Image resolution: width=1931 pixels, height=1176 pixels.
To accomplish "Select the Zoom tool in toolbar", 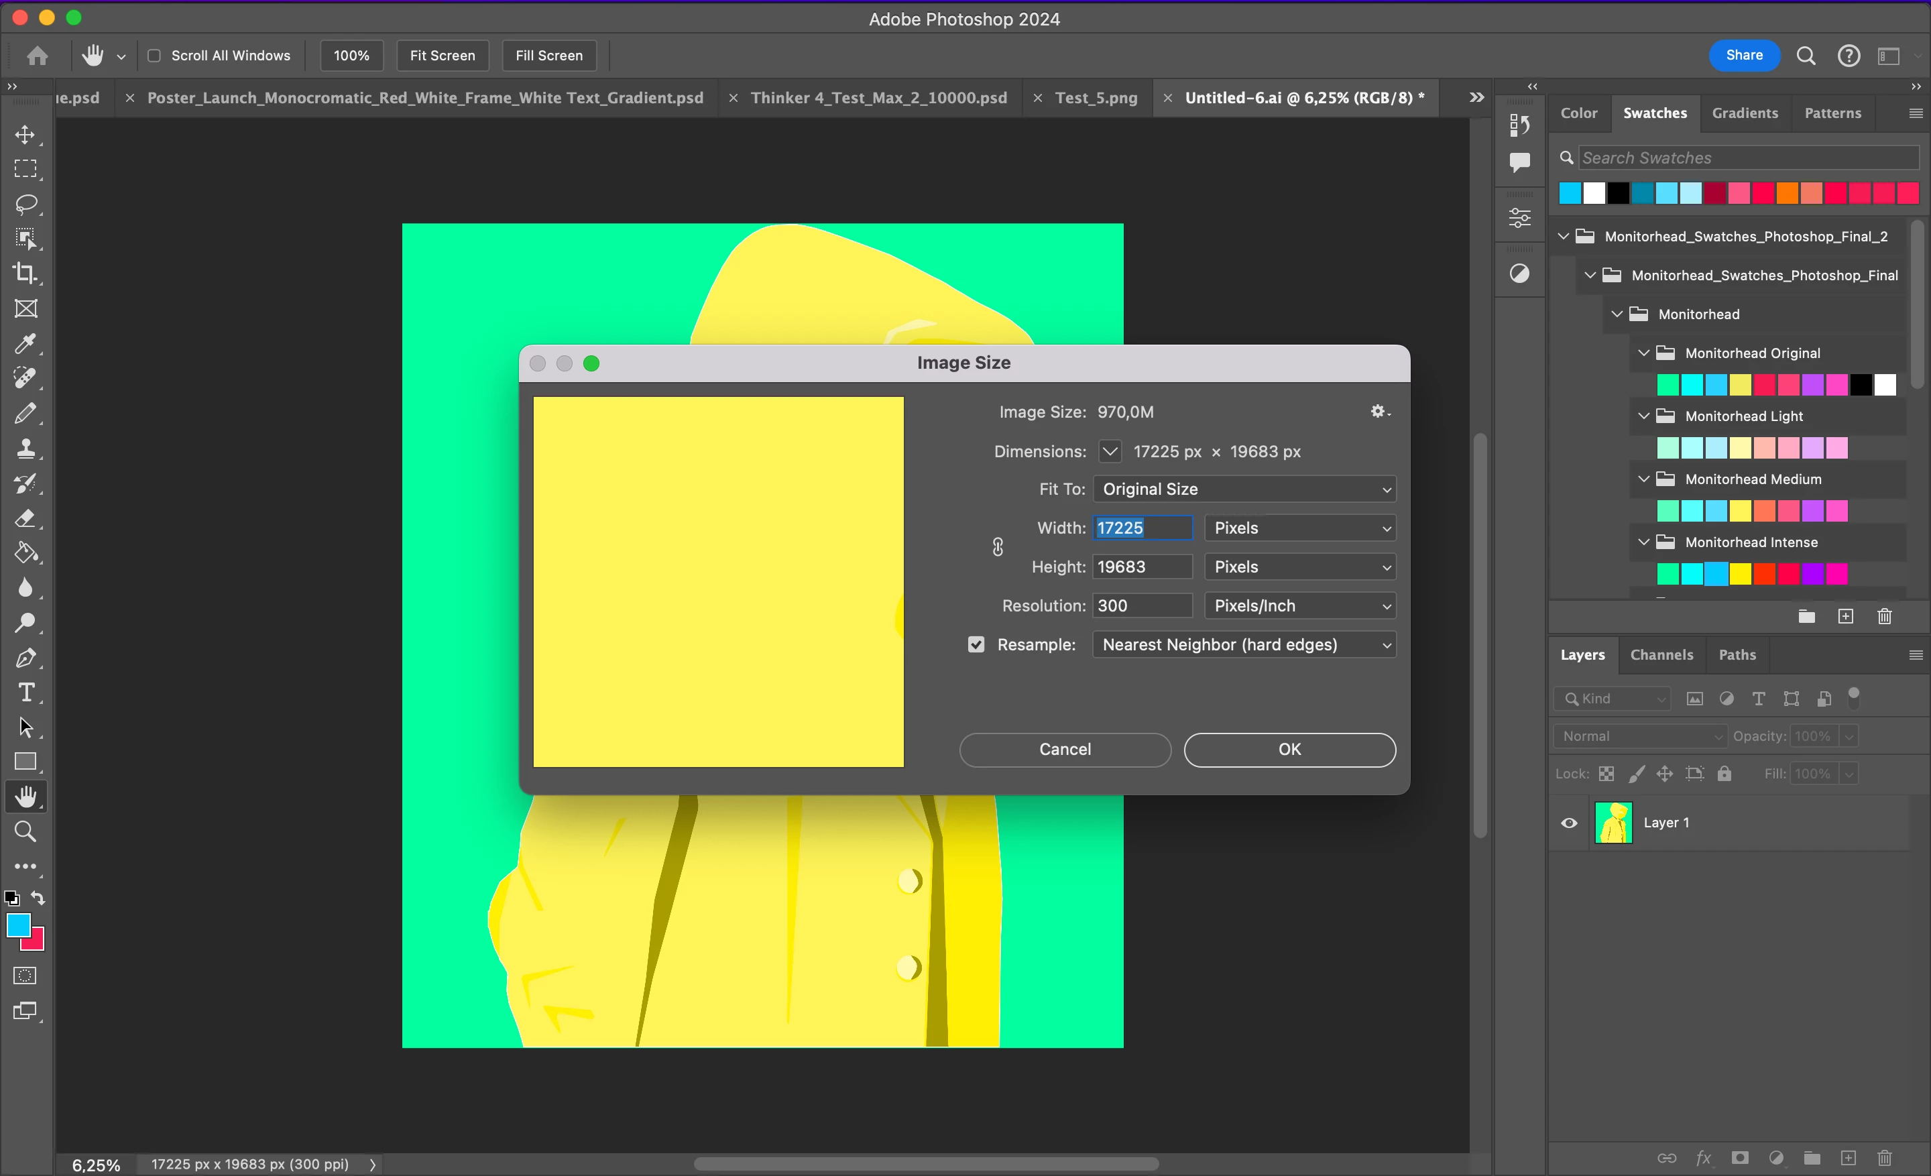I will [25, 831].
